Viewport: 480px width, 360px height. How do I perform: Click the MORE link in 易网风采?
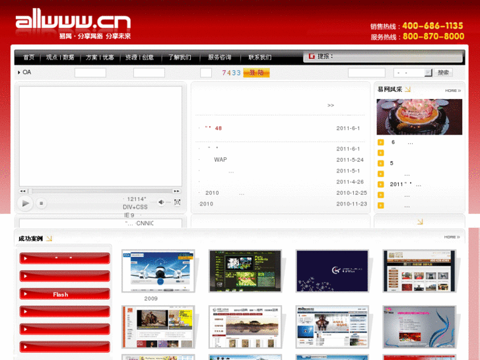(x=453, y=90)
